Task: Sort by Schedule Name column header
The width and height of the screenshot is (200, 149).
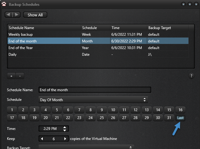Action: (44, 28)
